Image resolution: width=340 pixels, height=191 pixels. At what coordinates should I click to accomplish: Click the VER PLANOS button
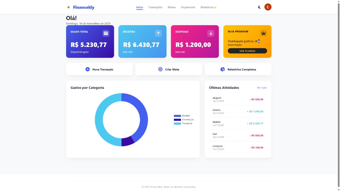[x=247, y=51]
